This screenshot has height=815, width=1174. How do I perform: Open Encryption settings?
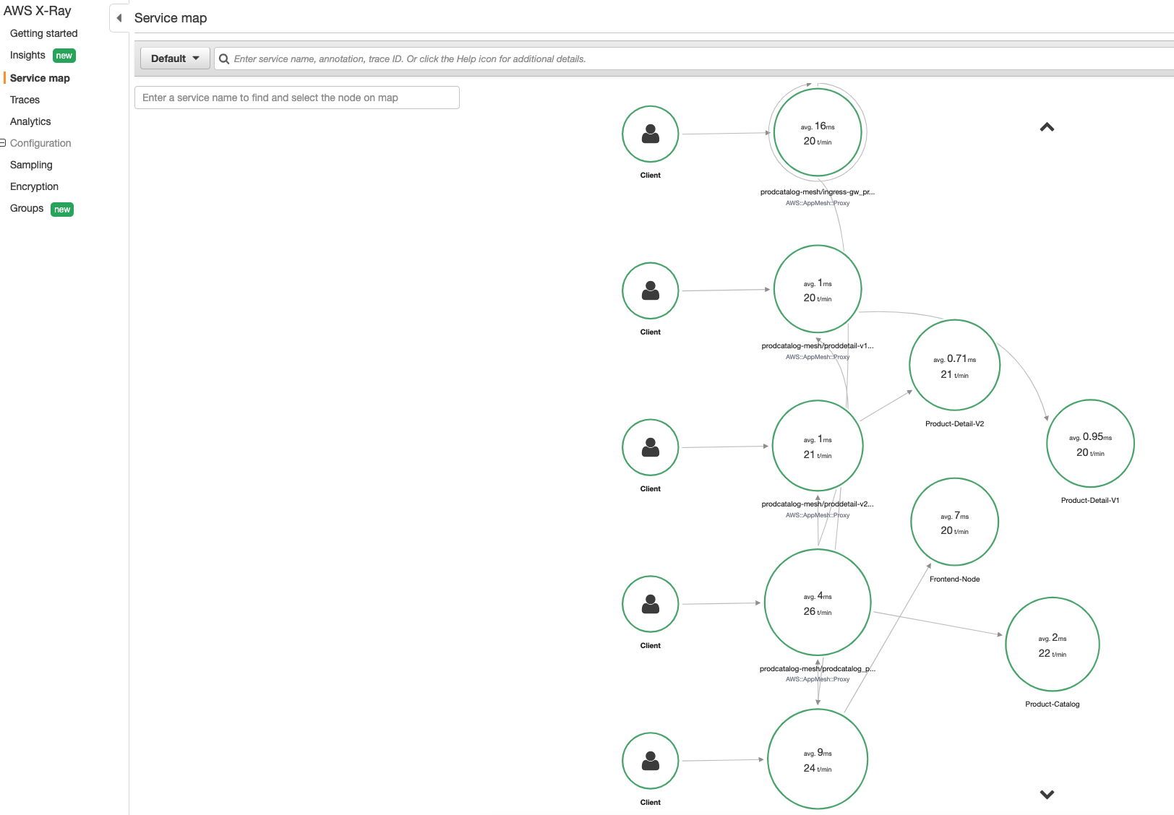(x=34, y=186)
